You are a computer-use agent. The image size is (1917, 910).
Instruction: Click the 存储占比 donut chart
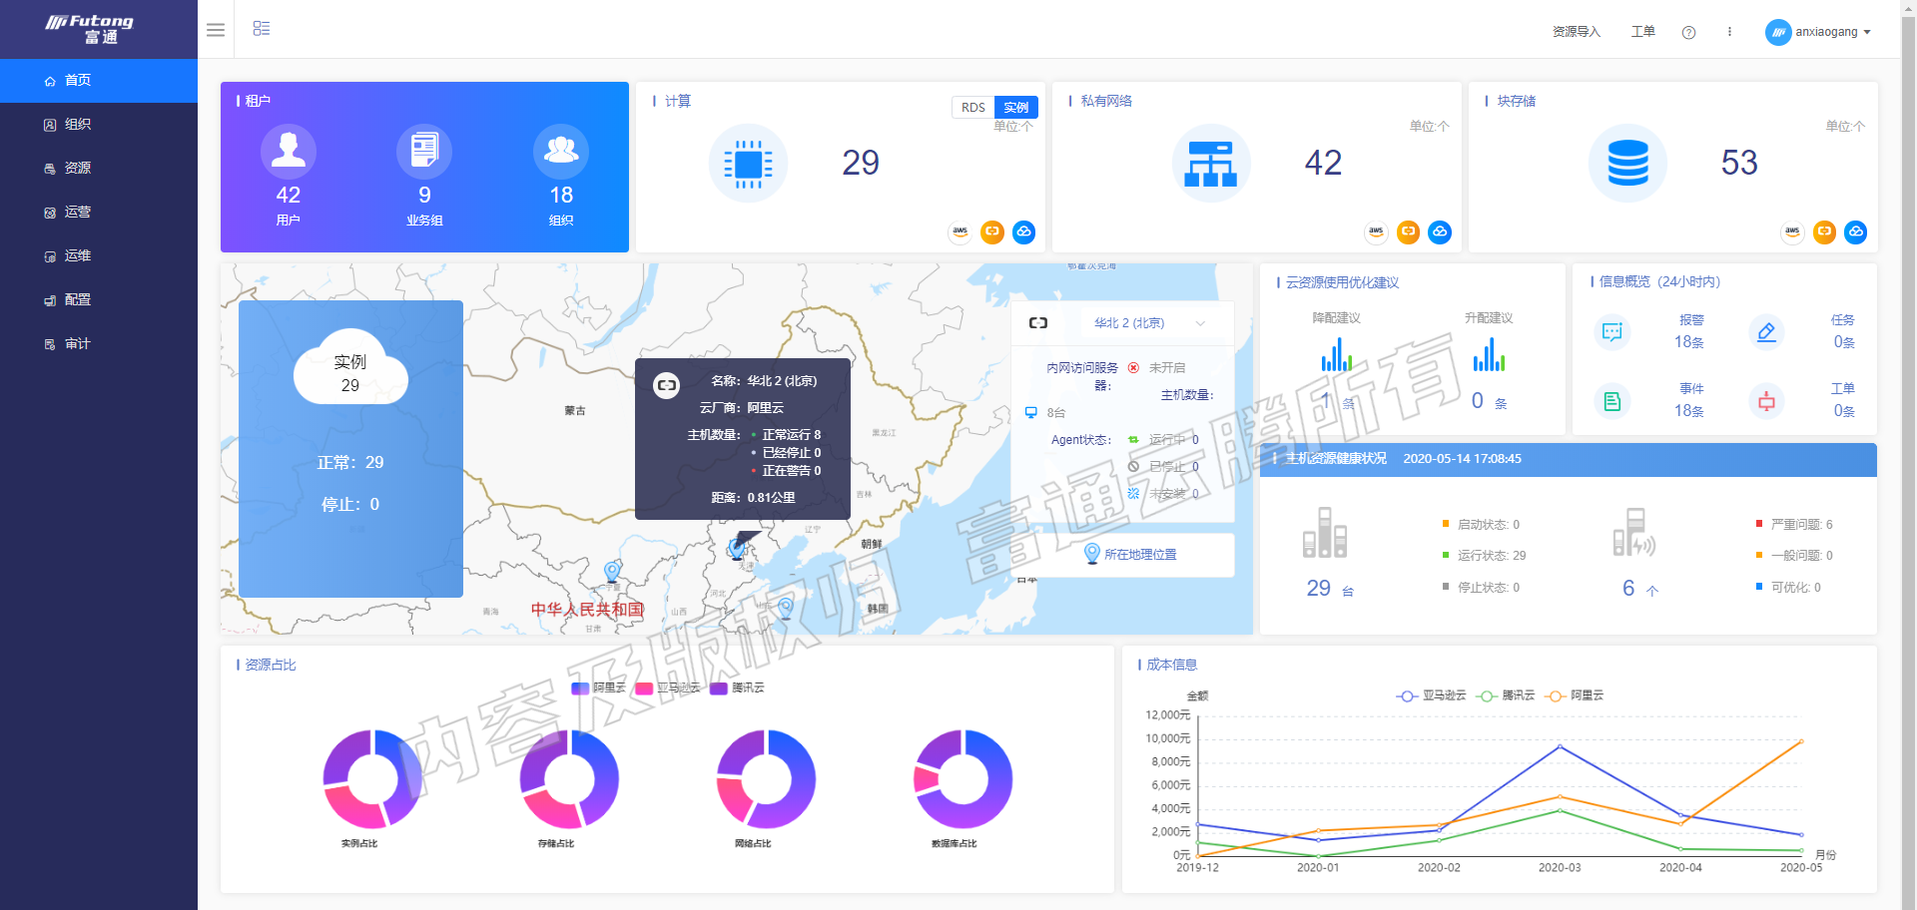[x=569, y=779]
